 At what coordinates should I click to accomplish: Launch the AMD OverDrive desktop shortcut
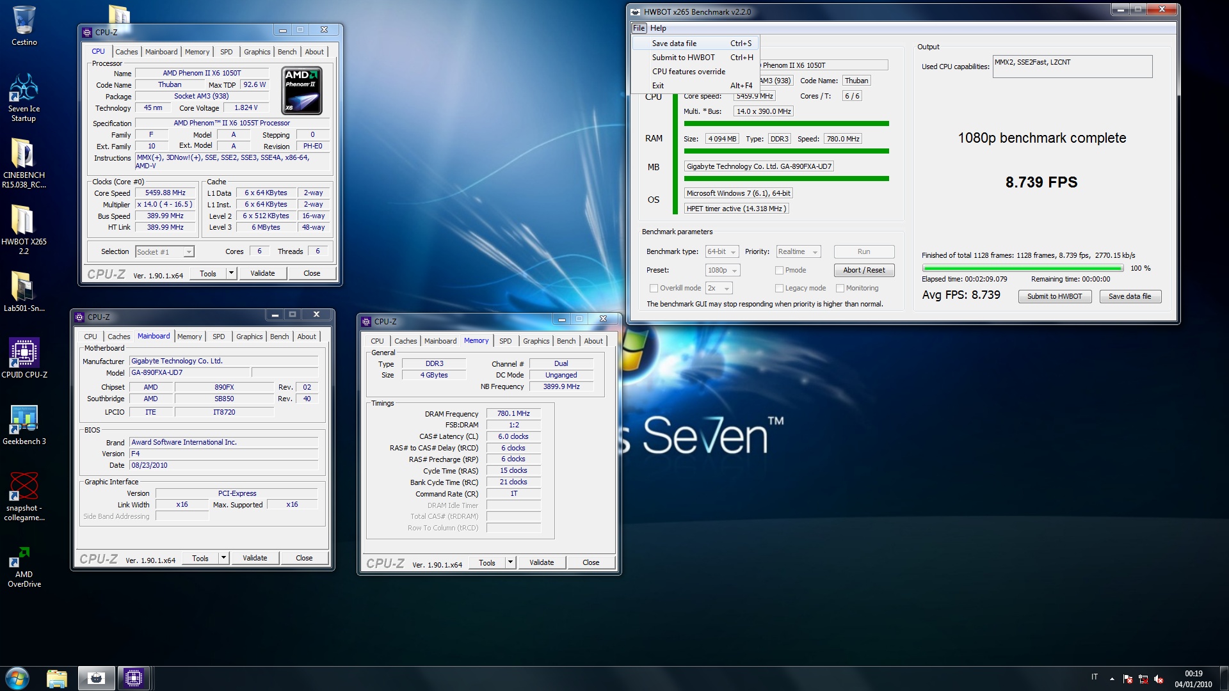pyautogui.click(x=24, y=567)
